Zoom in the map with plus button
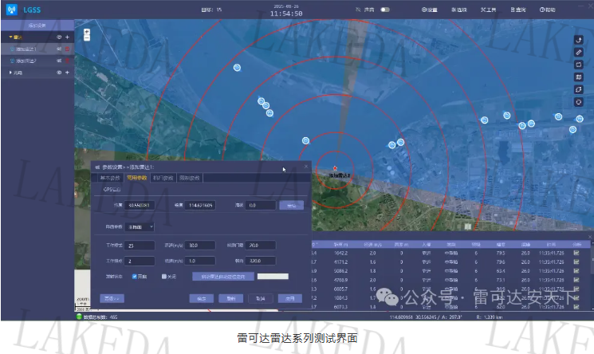 pos(87,32)
